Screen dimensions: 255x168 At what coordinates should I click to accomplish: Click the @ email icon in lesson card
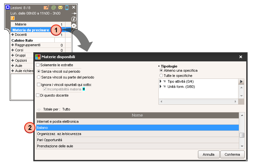point(53,7)
